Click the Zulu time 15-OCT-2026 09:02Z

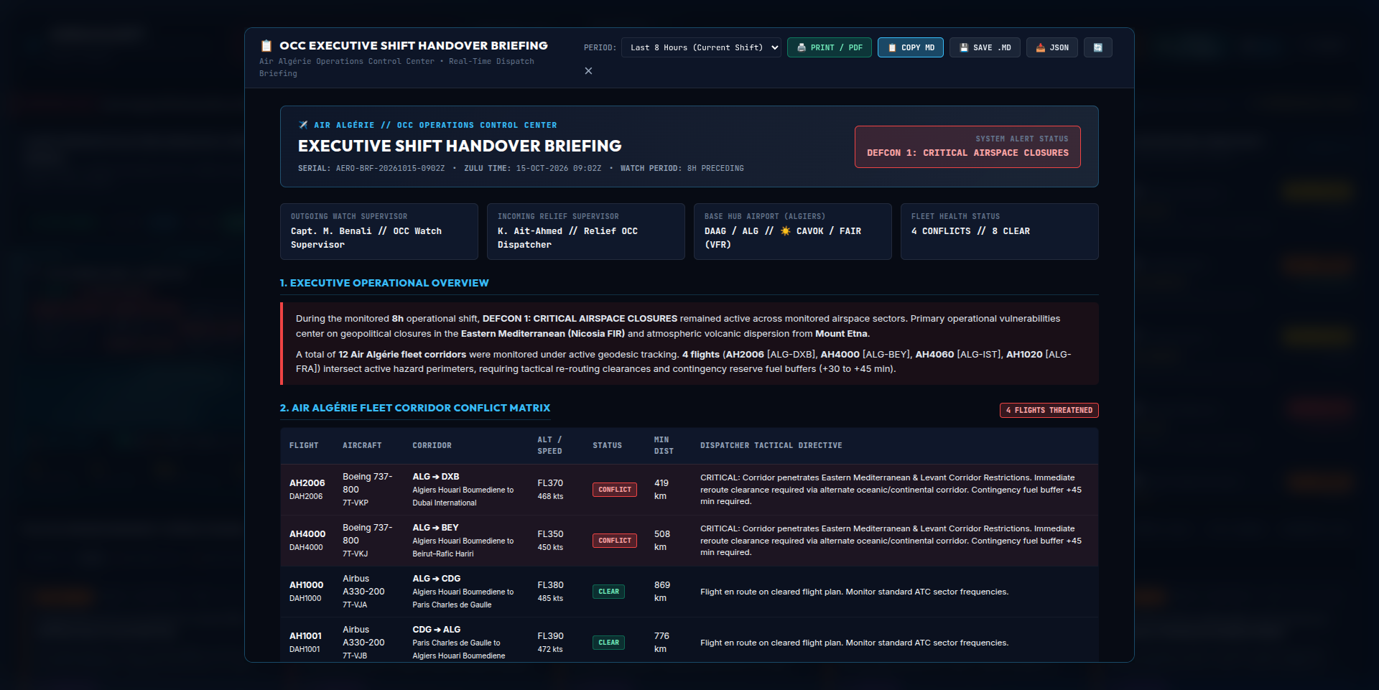(x=559, y=169)
